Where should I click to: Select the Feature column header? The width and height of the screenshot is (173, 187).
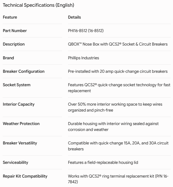[x=10, y=17]
